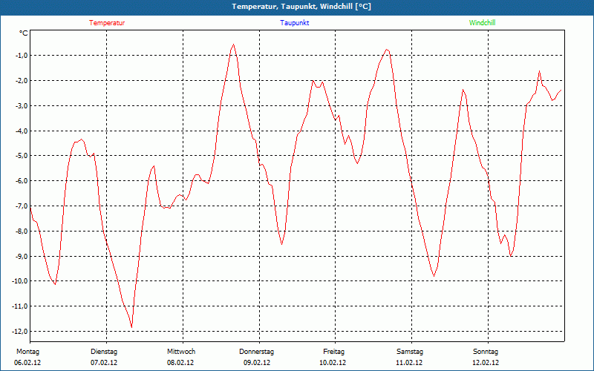
Task: Click the -2,0 axis value
Action: (22, 80)
